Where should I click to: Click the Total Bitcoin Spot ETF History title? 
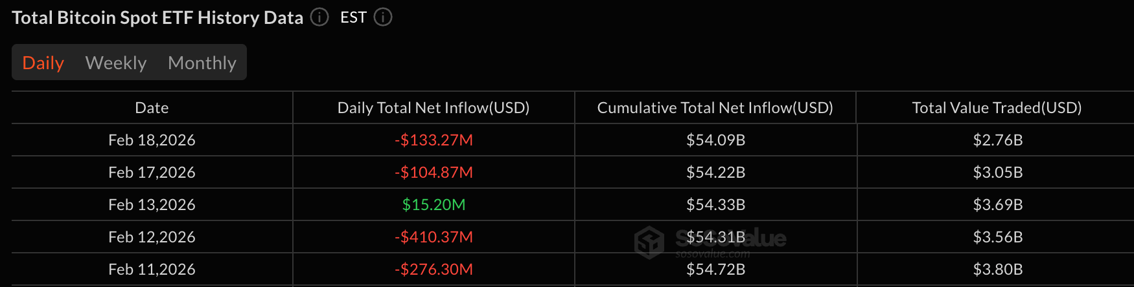tap(157, 17)
